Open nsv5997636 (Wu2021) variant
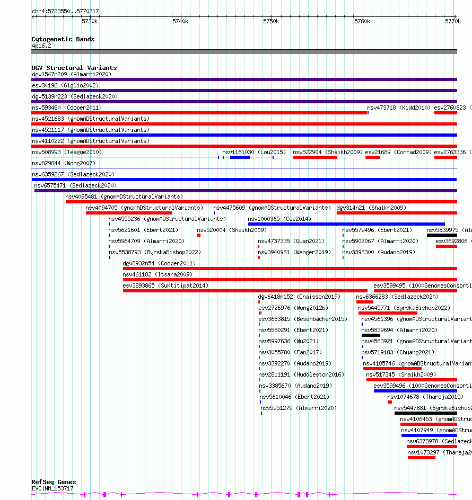The height and width of the screenshot is (500, 472). (x=289, y=342)
